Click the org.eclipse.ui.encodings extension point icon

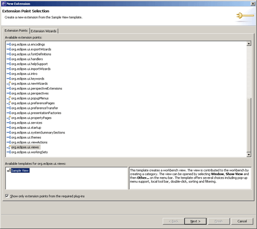tap(9, 44)
